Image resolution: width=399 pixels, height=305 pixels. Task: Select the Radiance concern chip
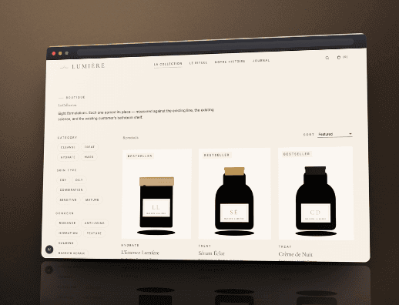pyautogui.click(x=67, y=223)
